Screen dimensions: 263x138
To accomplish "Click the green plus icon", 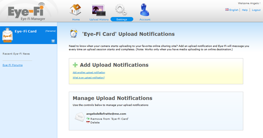I will pos(75,65).
